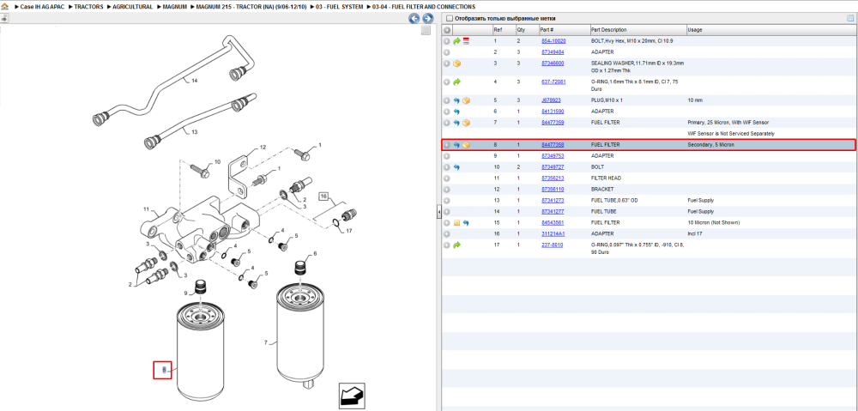Image resolution: width=858 pixels, height=411 pixels.
Task: Collapse the diagram panel using the splitter arrow
Action: click(x=438, y=213)
